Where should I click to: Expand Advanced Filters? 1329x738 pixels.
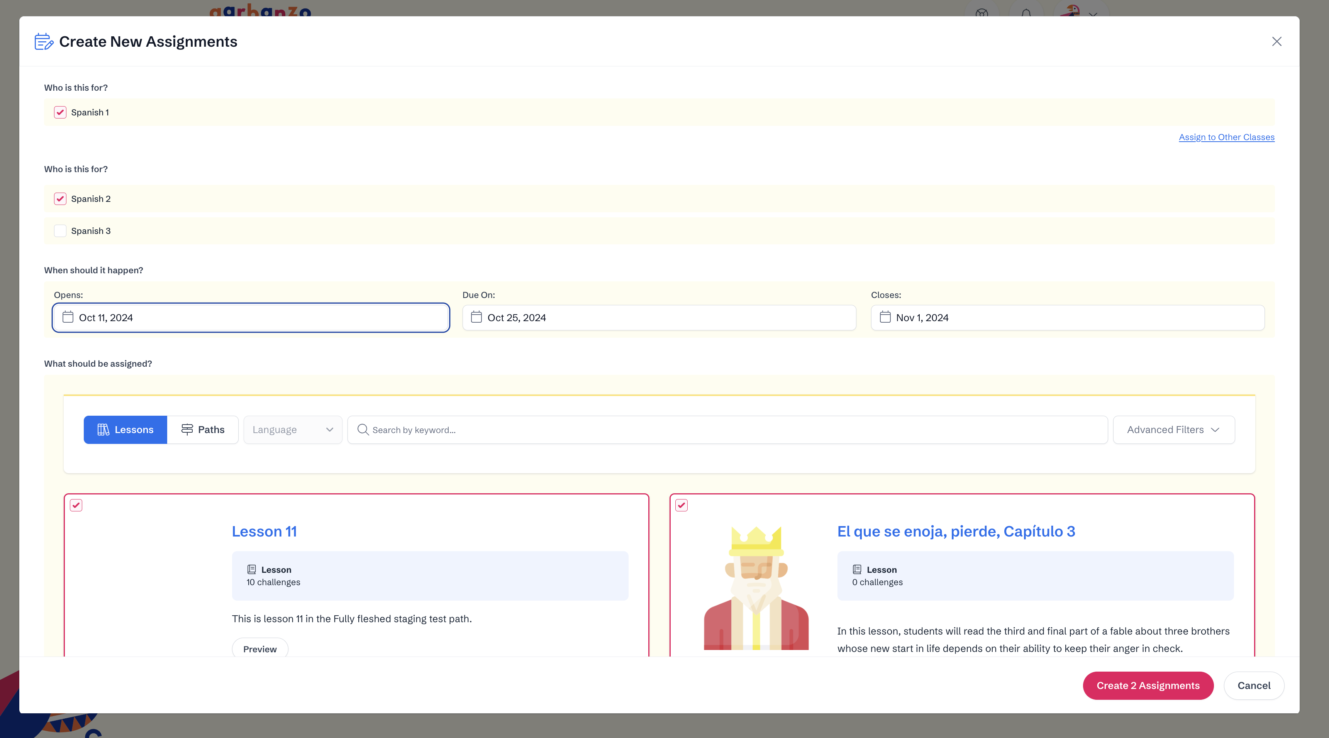1173,430
